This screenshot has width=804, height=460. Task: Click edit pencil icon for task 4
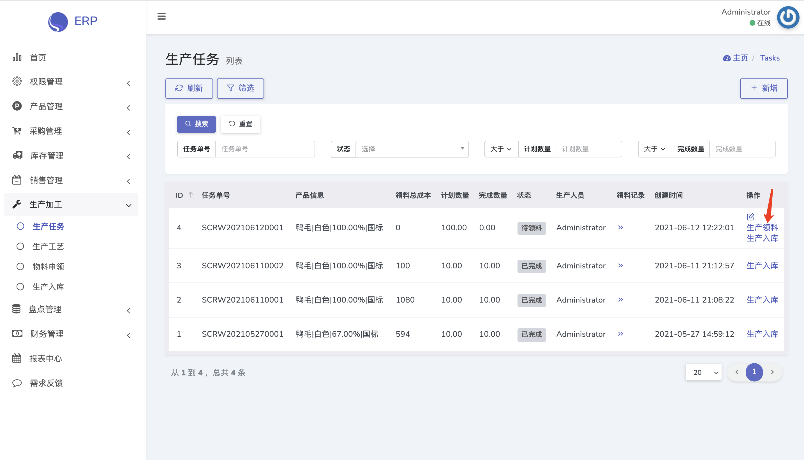(750, 217)
